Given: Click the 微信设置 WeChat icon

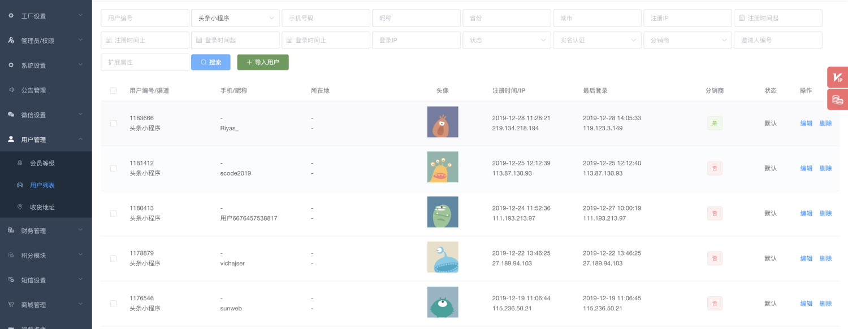Looking at the screenshot, I should coord(11,115).
